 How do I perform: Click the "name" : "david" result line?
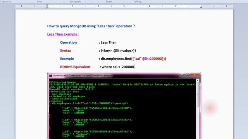pos(75,122)
